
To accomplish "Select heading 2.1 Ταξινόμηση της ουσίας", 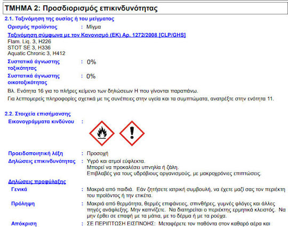I will click(59, 19).
